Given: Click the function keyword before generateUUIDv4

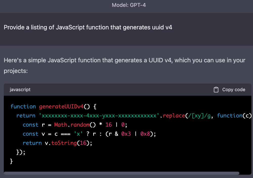Looking at the screenshot, I should 23,107.
